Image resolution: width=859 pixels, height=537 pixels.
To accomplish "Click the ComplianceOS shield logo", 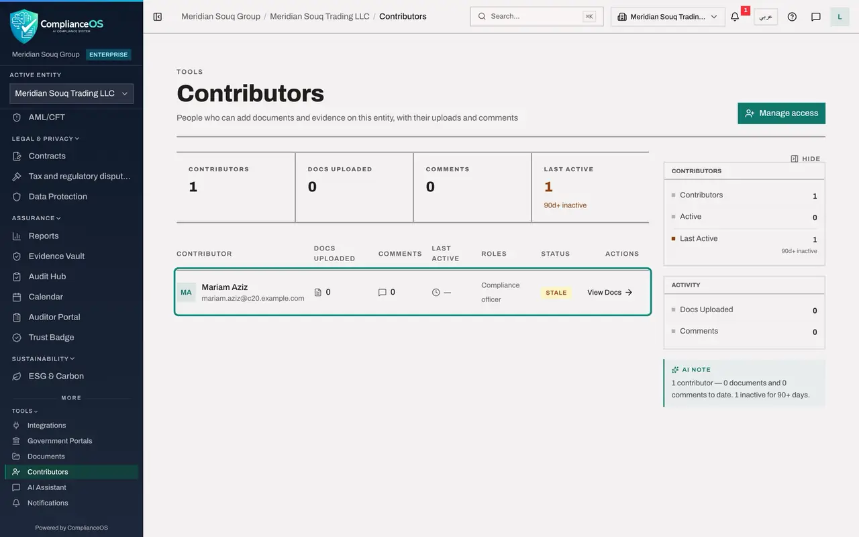I will [x=24, y=26].
